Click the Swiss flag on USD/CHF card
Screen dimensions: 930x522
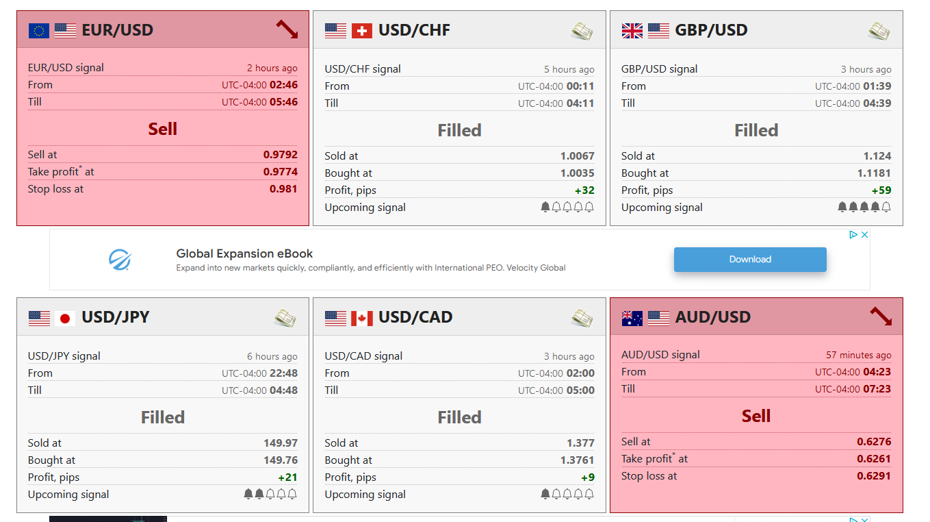362,31
